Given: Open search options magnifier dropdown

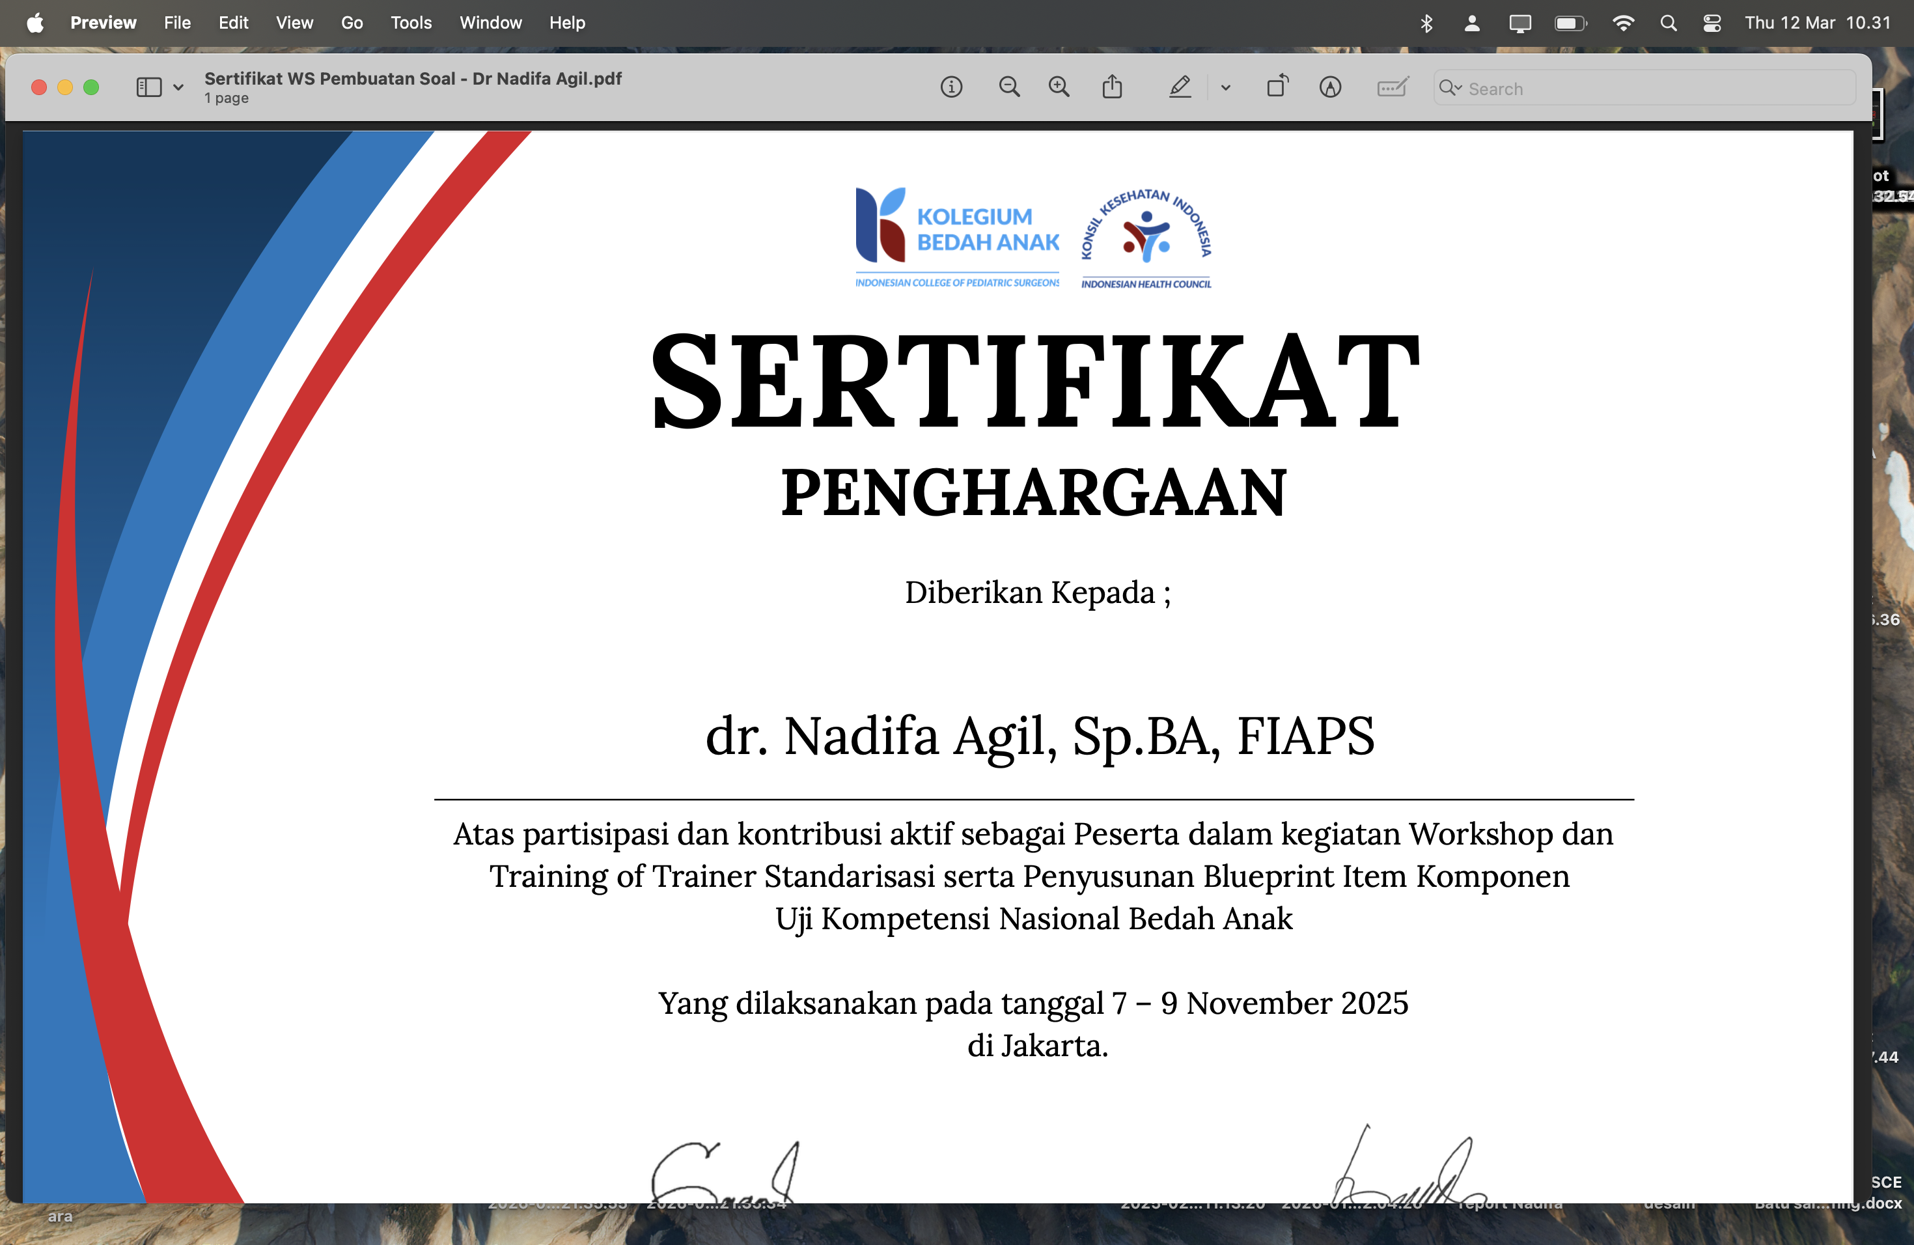Looking at the screenshot, I should [x=1450, y=88].
